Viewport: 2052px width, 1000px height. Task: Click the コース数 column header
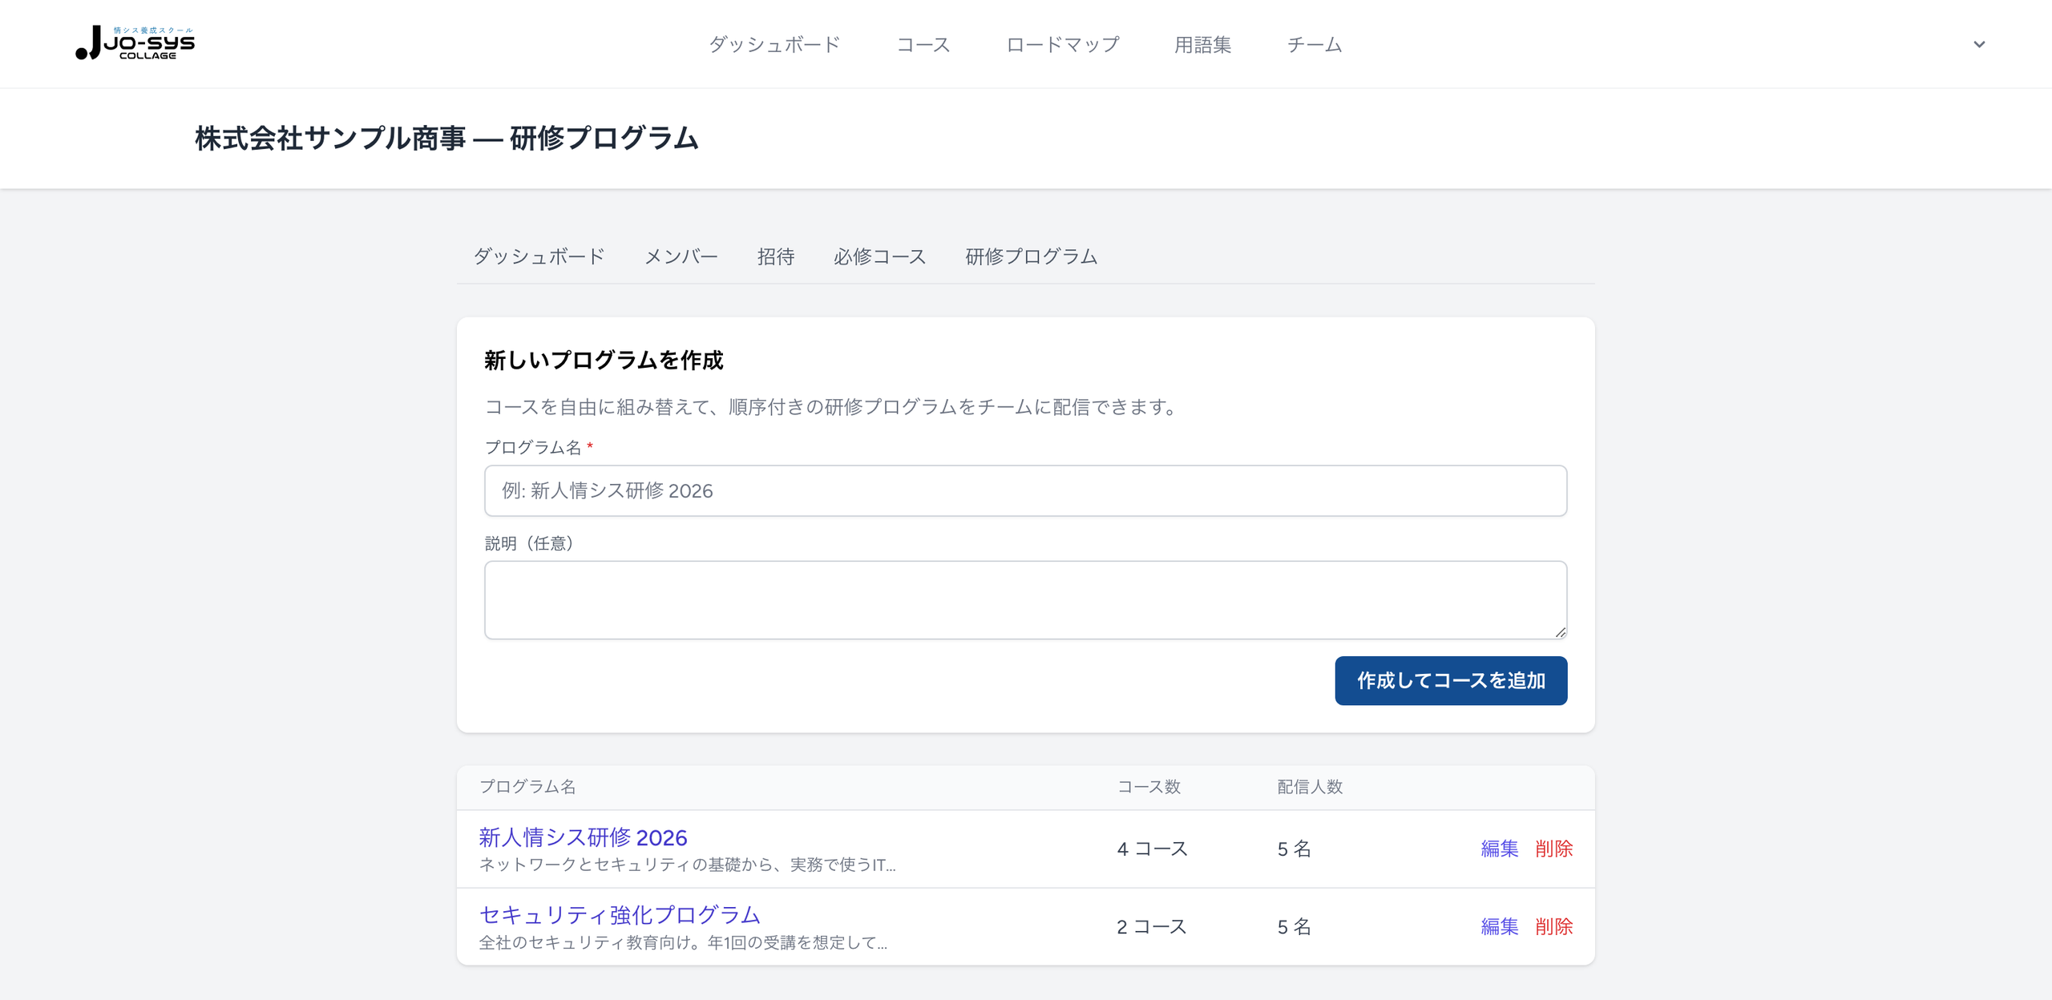point(1149,787)
